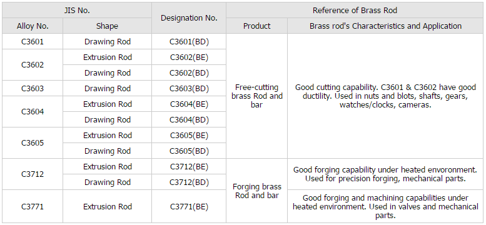Click designation C3601(BD)

pyautogui.click(x=189, y=41)
